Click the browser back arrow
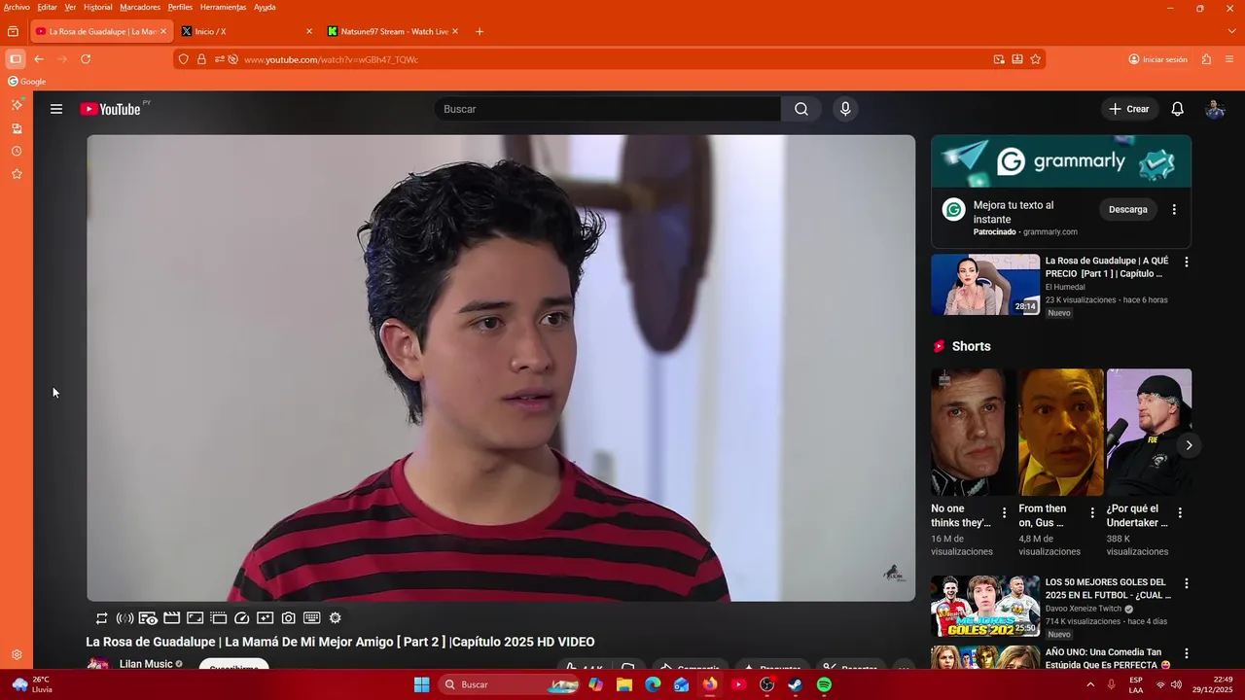 (x=39, y=59)
